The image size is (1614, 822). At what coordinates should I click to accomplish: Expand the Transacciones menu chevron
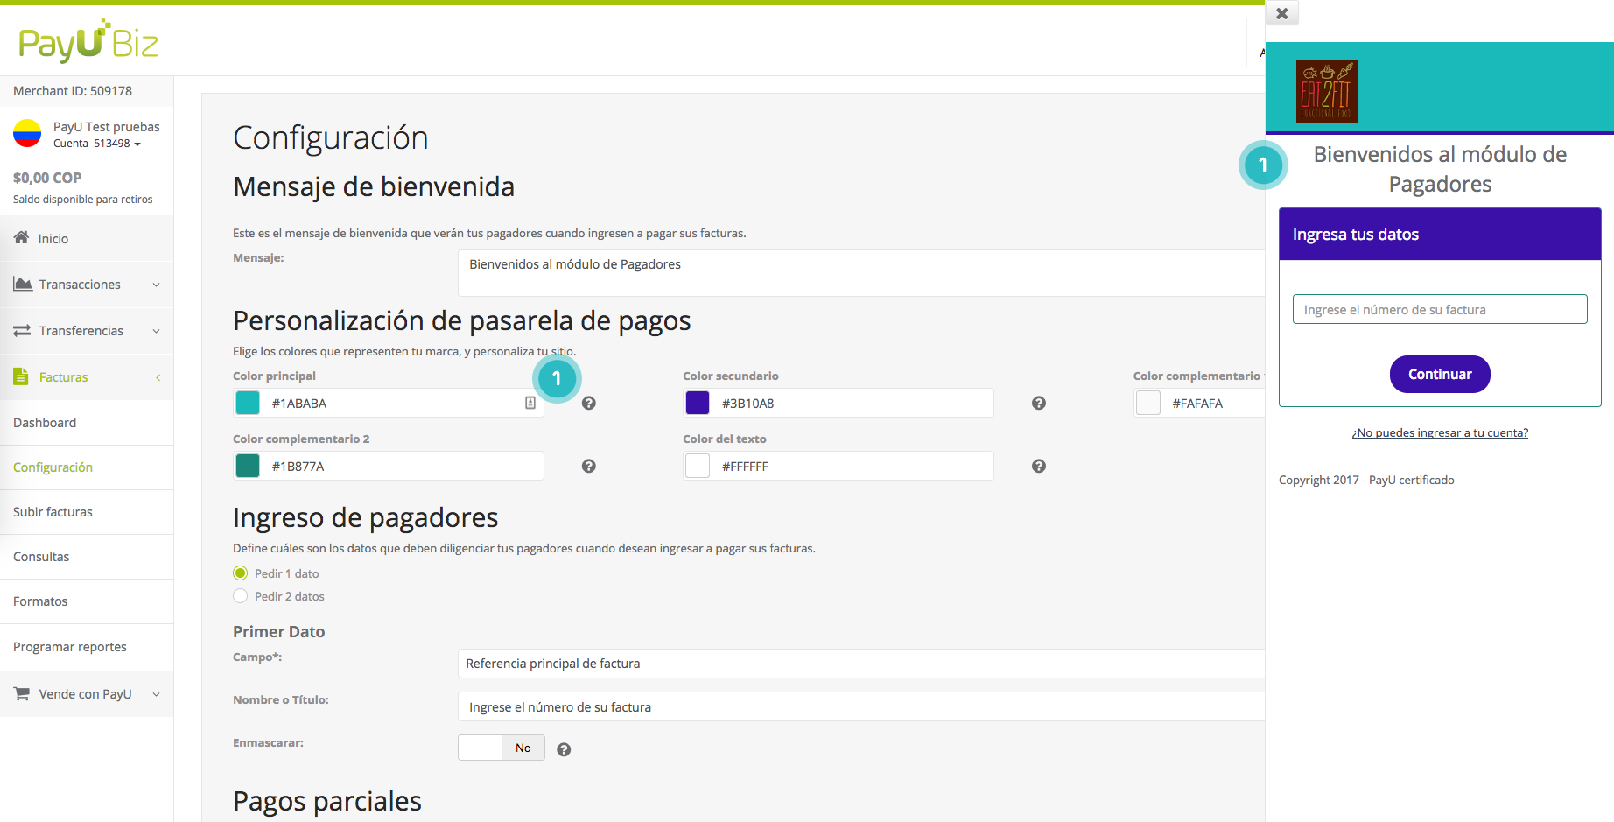[x=156, y=284]
